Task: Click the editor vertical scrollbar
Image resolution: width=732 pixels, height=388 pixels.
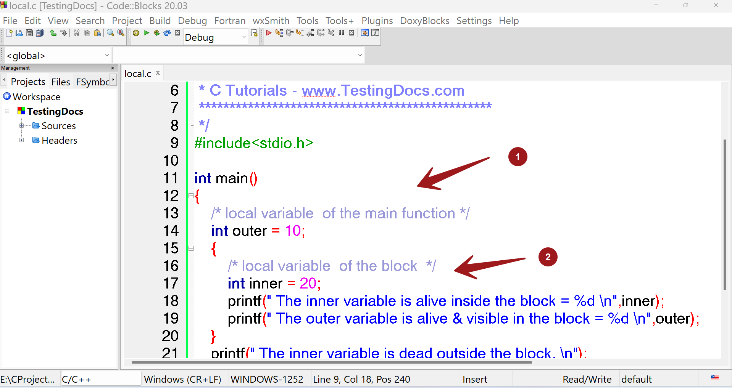Action: [725, 215]
